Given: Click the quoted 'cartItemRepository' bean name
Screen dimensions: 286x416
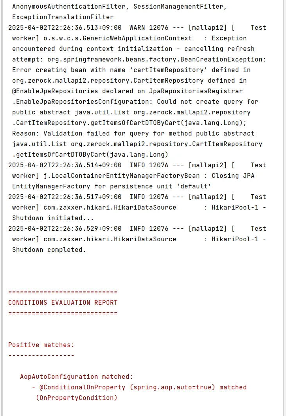Looking at the screenshot, I should tap(170, 70).
